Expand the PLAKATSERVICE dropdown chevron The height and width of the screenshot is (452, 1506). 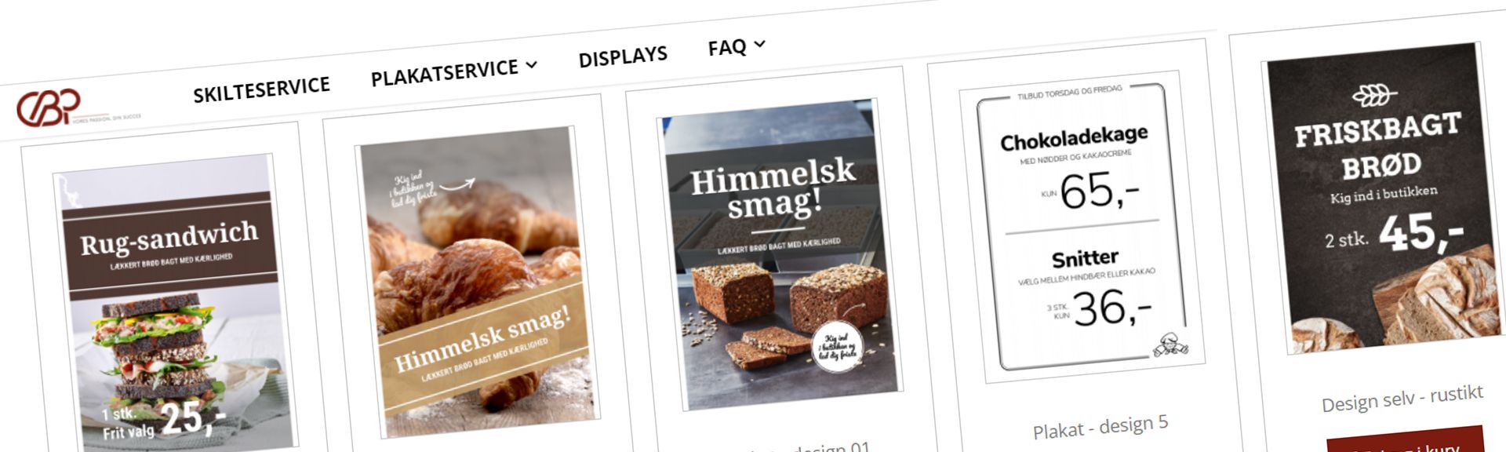(532, 65)
